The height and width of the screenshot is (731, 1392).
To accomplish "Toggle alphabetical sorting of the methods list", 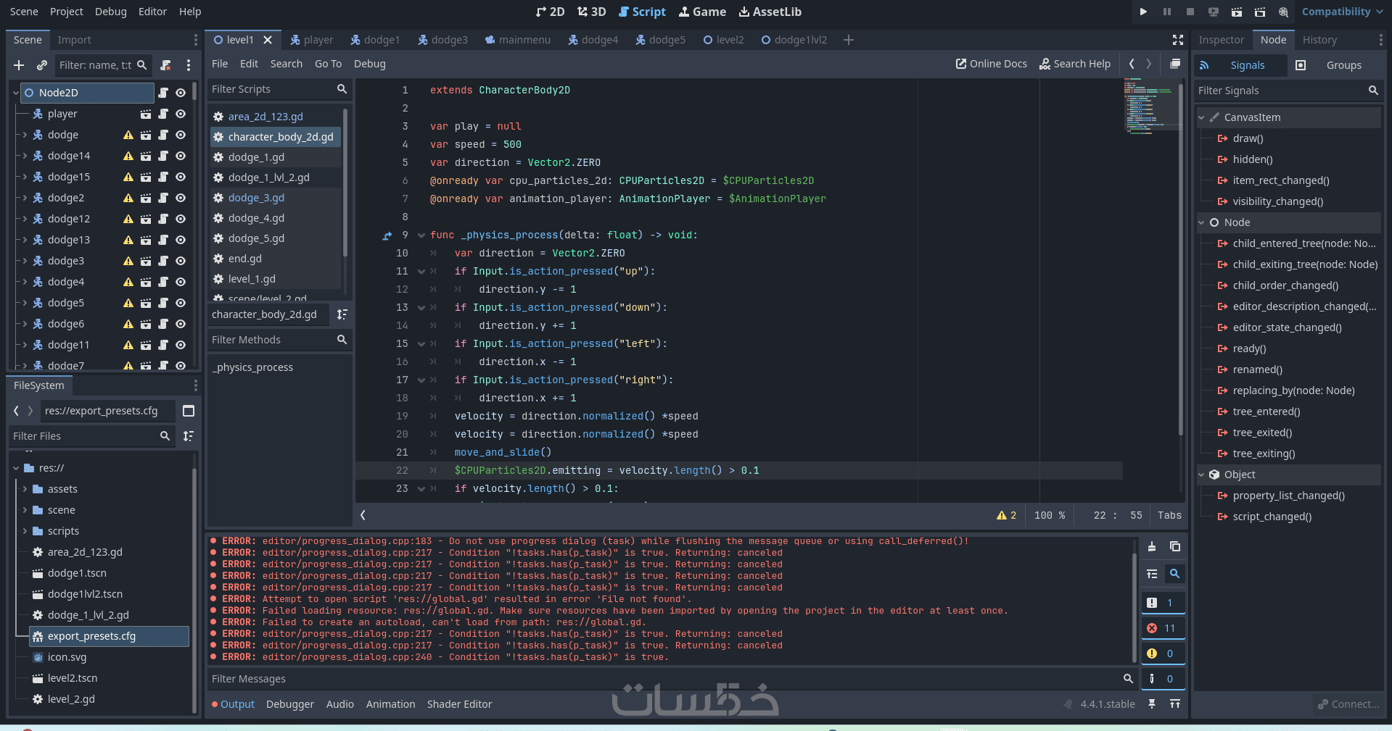I will click(x=342, y=314).
